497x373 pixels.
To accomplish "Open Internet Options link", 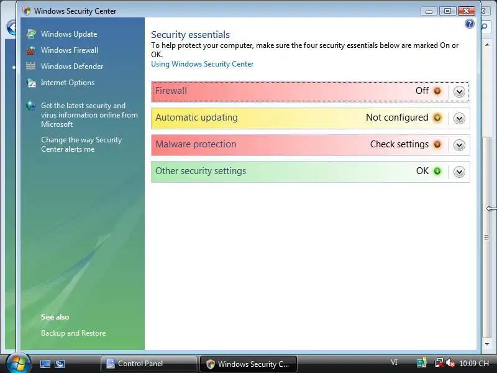I will (68, 83).
